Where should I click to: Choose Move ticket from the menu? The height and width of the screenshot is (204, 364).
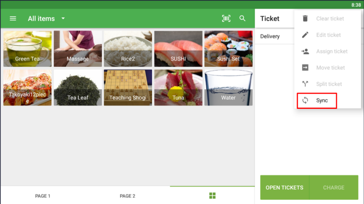[x=330, y=68]
